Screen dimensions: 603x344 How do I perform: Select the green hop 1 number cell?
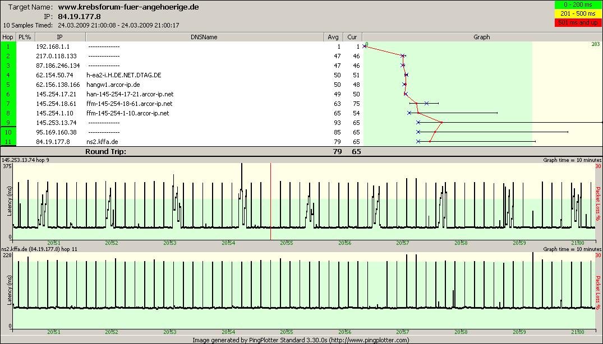(8, 47)
